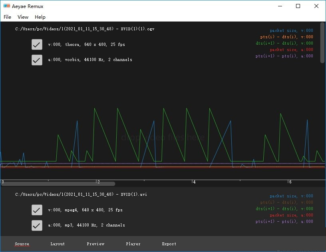Go to the Player tab
Viewport: 326px width, 252px height.
[133, 244]
